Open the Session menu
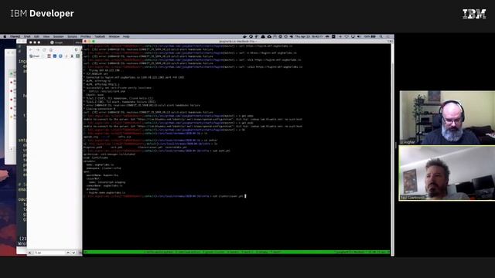Screen dimensions: 495x278 59,36
